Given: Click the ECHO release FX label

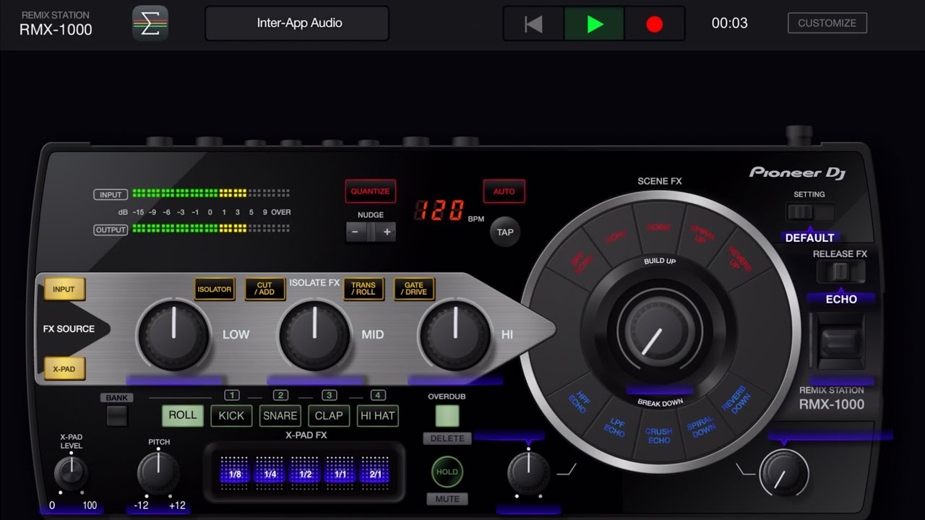Looking at the screenshot, I should (841, 299).
